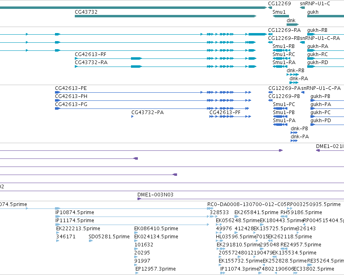Image resolution: width=344 pixels, height=275 pixels.
Task: Select the Smu1-PA protein
Action: 284,121
